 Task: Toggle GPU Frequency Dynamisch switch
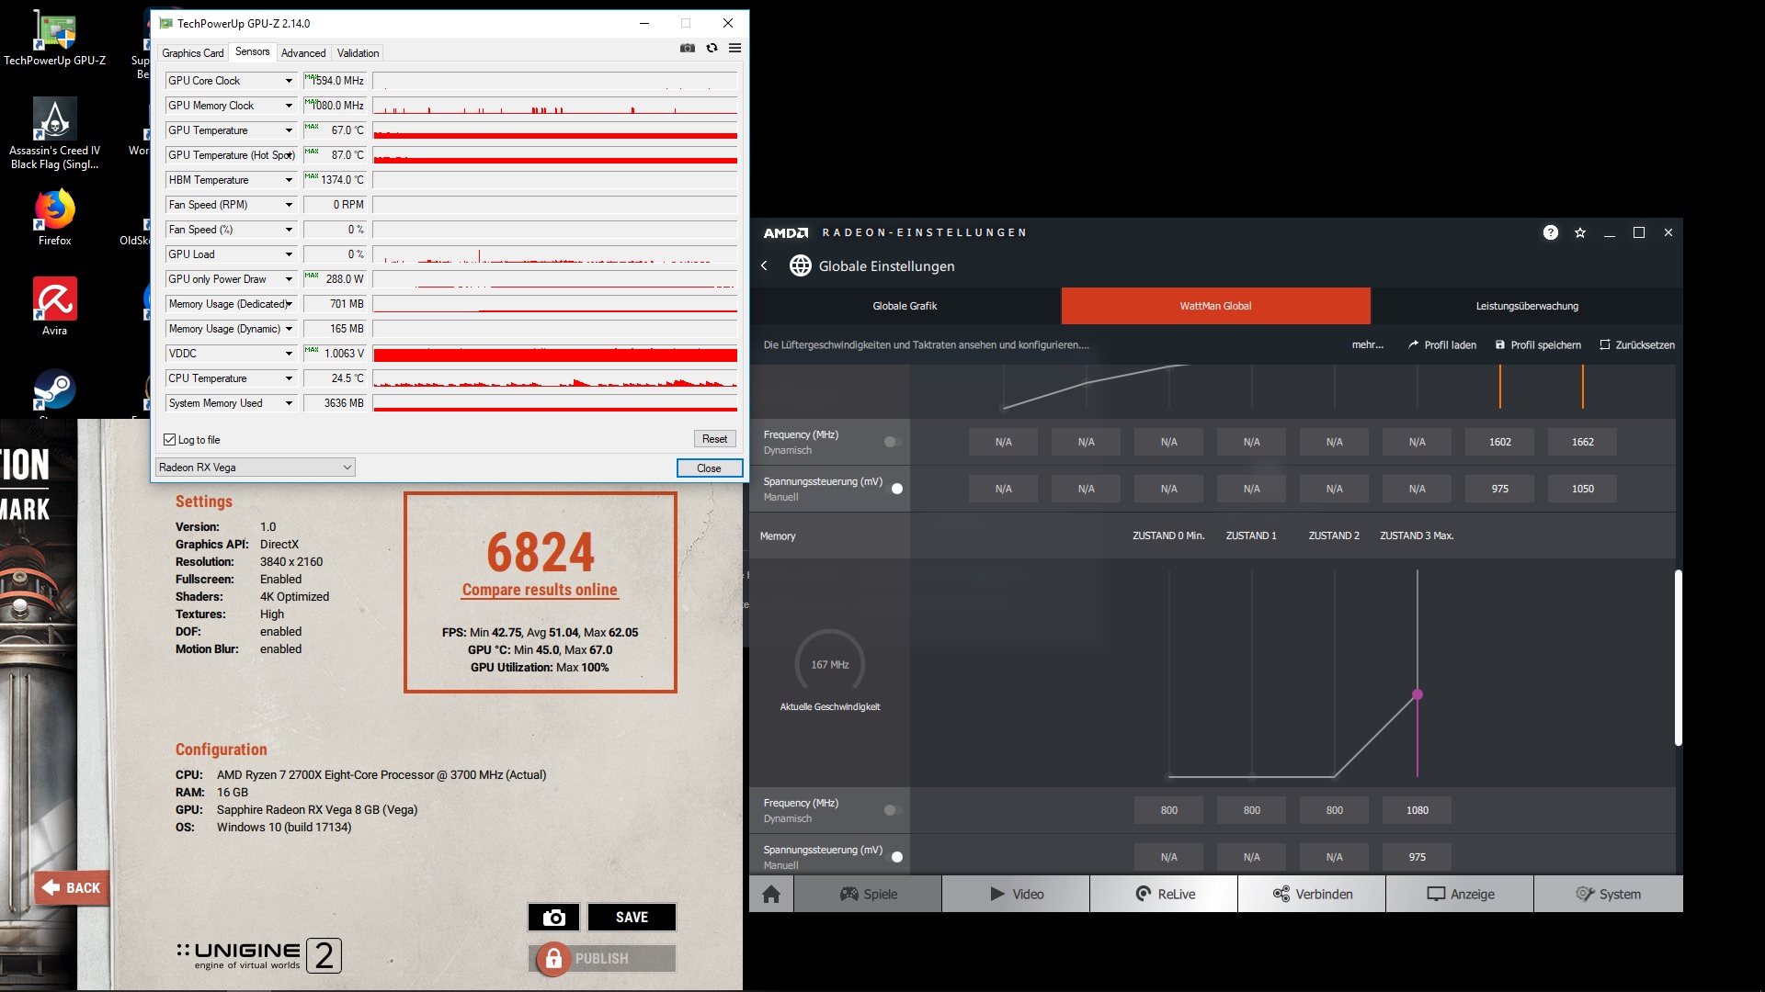893,442
